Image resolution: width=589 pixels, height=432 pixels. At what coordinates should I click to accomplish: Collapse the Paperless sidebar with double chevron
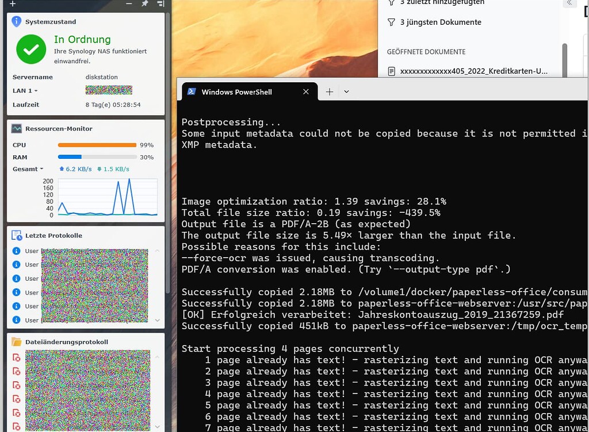[x=569, y=2]
